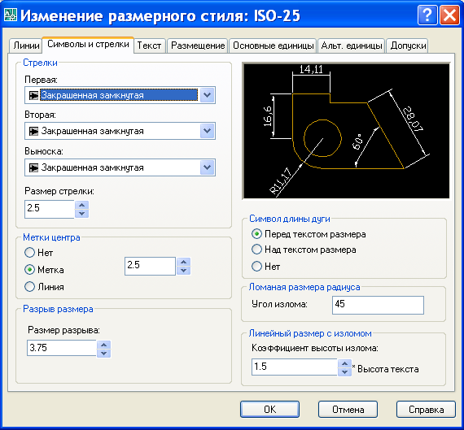Open the Основные единицы tab
464x430 pixels.
273,46
